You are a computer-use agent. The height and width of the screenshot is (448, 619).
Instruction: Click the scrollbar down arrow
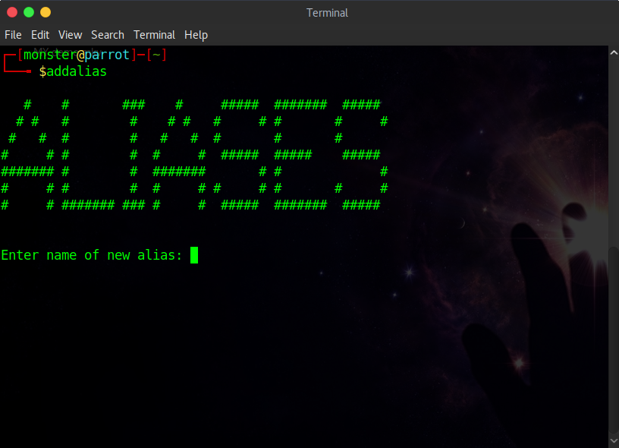(x=614, y=441)
